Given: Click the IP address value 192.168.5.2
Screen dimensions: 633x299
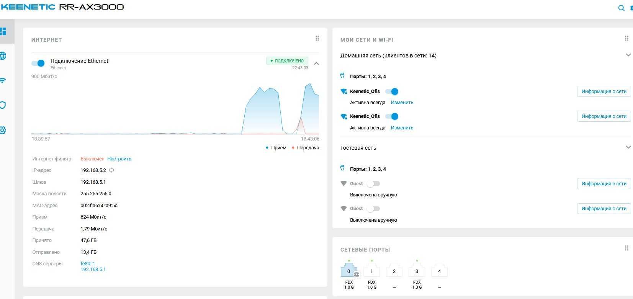Looking at the screenshot, I should [x=93, y=170].
